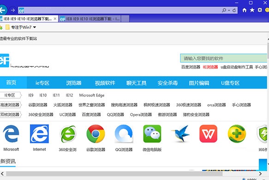Open the WeChat desktop version icon

(x=152, y=134)
